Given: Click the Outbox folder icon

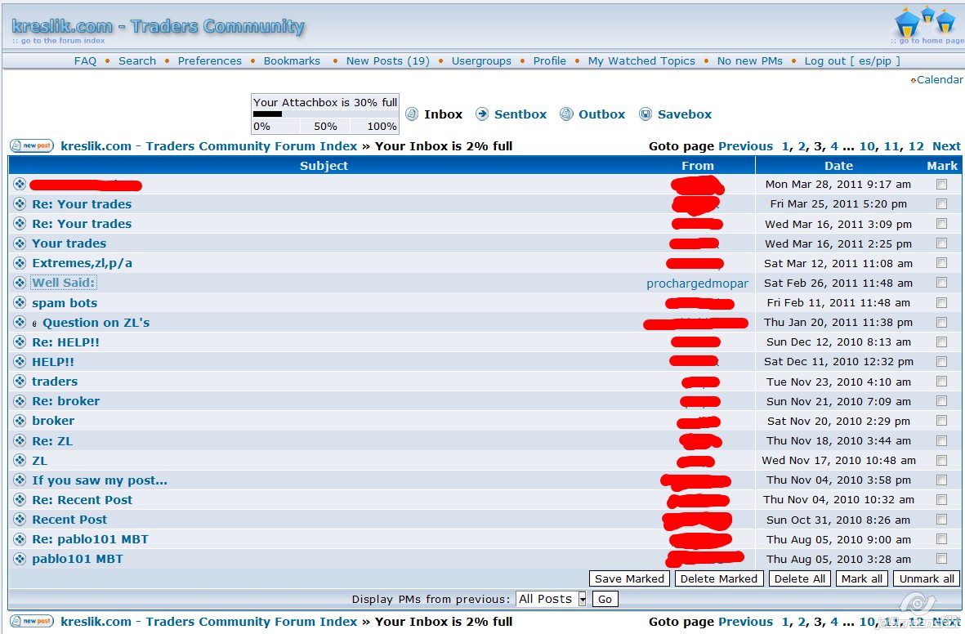Looking at the screenshot, I should [x=566, y=114].
